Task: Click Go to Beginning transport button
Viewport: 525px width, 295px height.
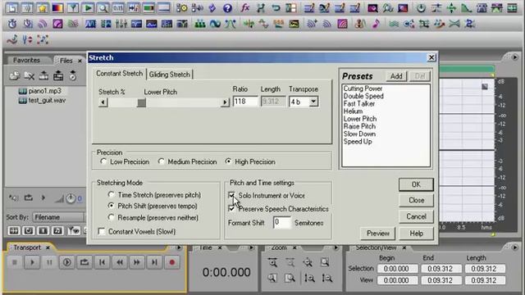Action: (102, 262)
